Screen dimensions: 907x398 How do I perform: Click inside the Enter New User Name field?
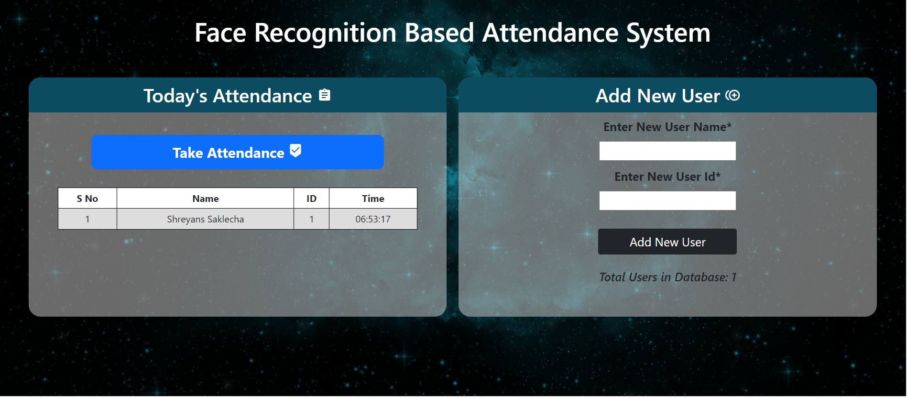pyautogui.click(x=667, y=151)
